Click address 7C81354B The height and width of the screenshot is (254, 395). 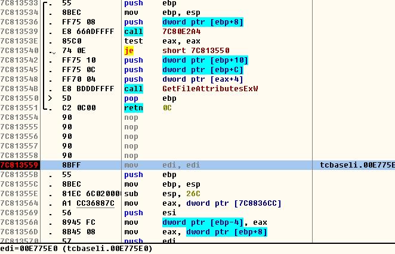click(20, 89)
